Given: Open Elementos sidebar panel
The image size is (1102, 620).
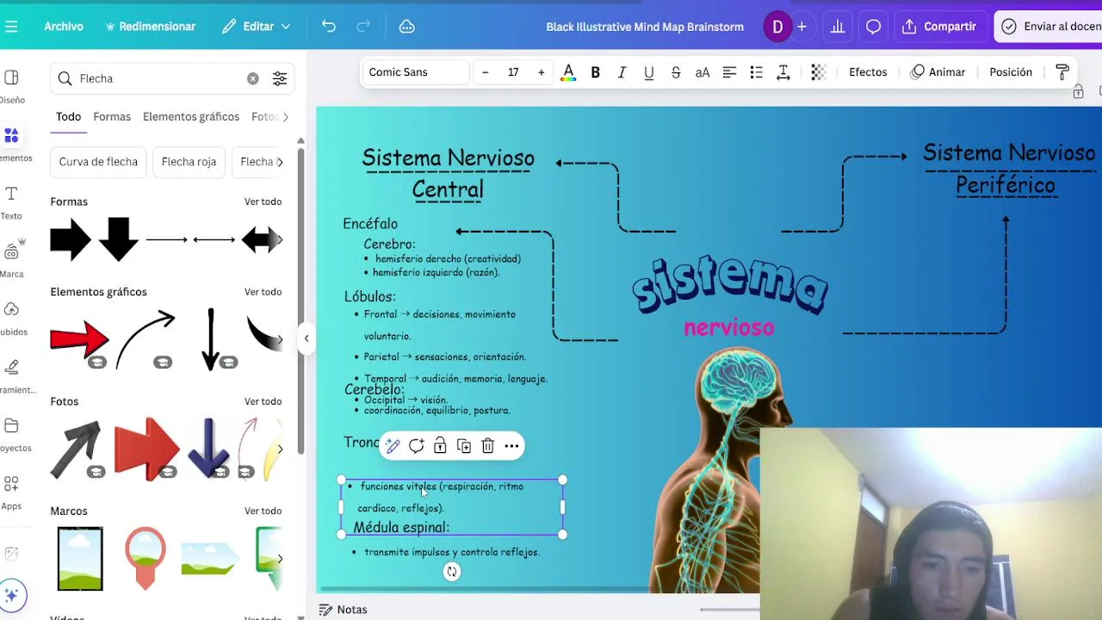Looking at the screenshot, I should pyautogui.click(x=11, y=144).
